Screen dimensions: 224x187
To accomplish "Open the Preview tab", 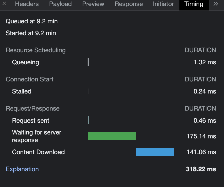I will [x=93, y=4].
